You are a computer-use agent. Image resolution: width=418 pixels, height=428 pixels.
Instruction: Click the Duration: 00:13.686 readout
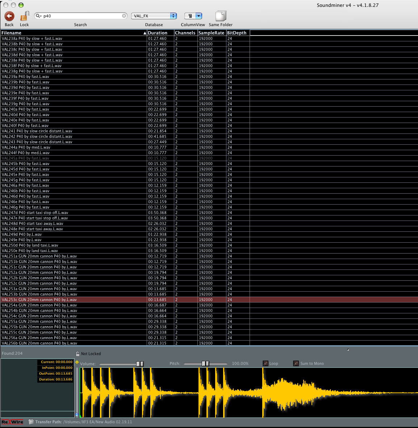57,379
